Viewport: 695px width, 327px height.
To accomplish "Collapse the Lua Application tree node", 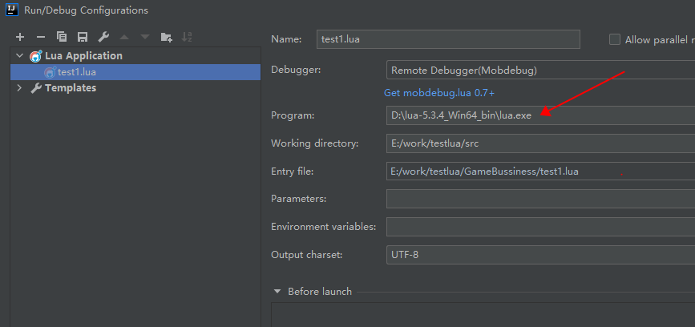I will tap(19, 56).
